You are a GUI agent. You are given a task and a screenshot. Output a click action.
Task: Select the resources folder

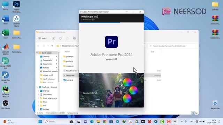click(x=70, y=66)
